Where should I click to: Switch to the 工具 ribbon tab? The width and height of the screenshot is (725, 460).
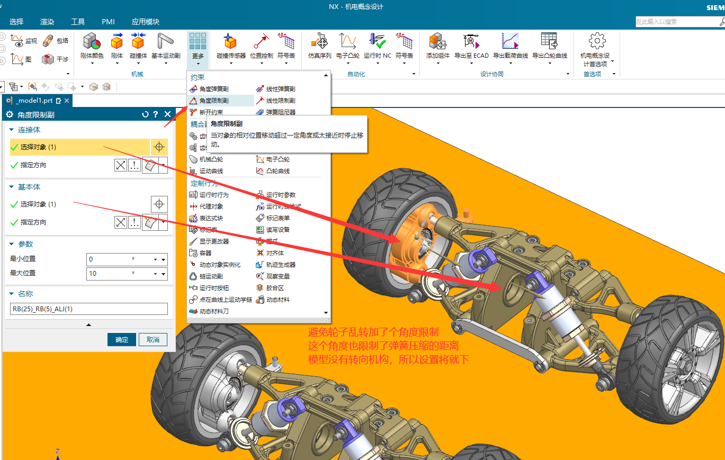point(78,22)
